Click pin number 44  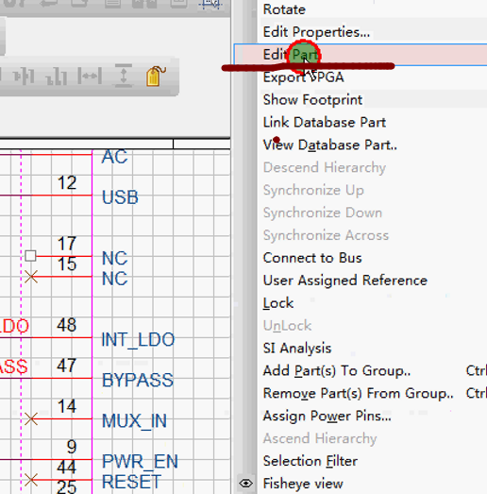coord(66,467)
